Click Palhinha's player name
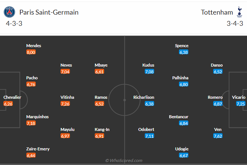247x165 pixels. point(178,78)
